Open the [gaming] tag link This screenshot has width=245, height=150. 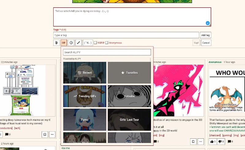pyautogui.click(x=227, y=135)
